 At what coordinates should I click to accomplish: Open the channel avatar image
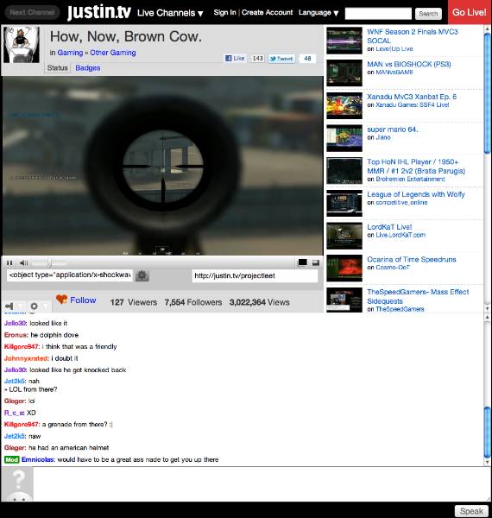(x=22, y=45)
